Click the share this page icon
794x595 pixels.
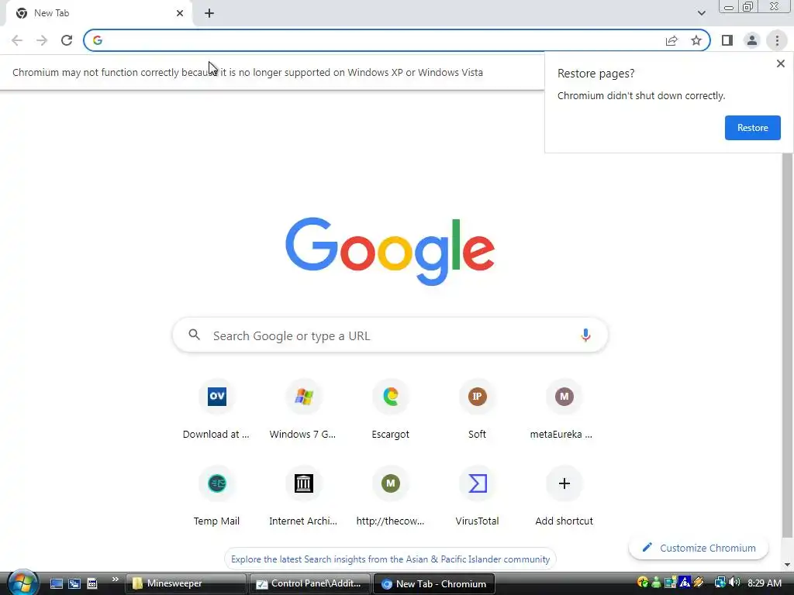point(671,40)
